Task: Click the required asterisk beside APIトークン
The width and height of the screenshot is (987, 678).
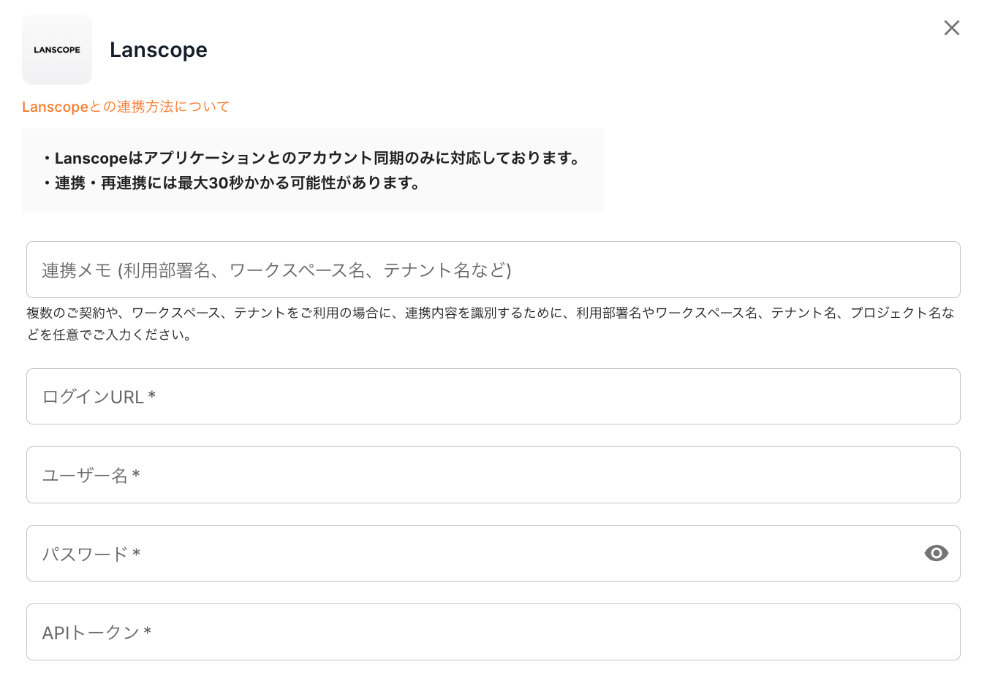Action: point(148,632)
